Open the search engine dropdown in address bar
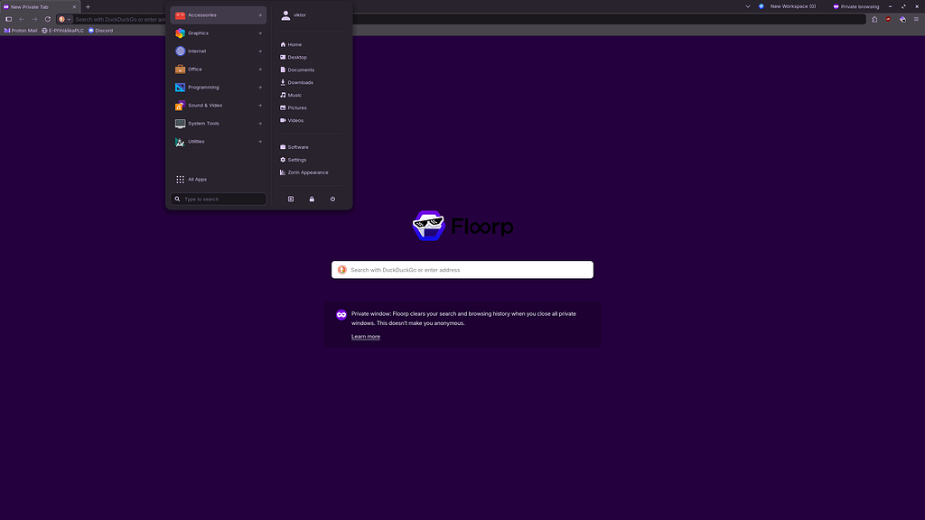This screenshot has width=925, height=520. click(x=64, y=20)
